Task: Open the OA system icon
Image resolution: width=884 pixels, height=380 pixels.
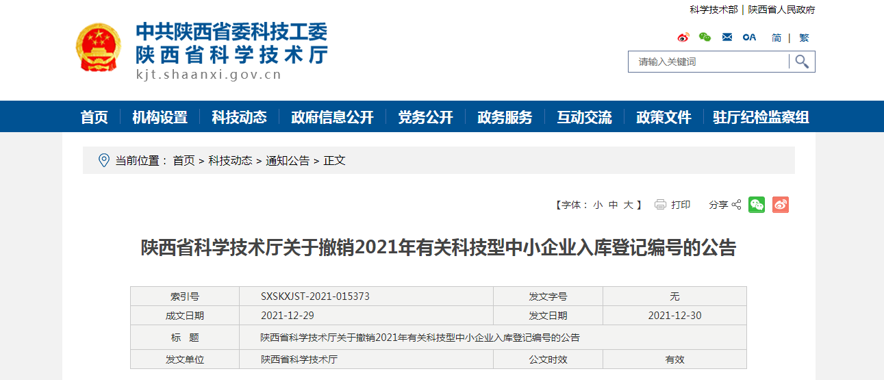Action: click(x=750, y=38)
